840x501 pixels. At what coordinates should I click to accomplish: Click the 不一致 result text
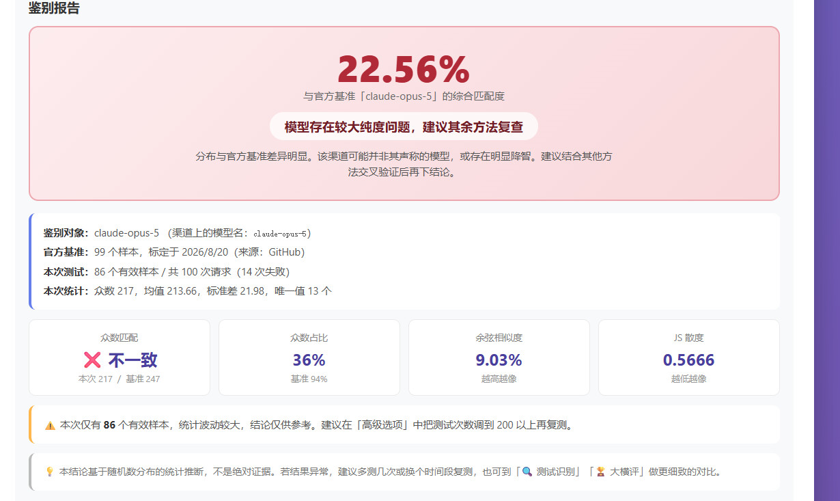[x=132, y=360]
